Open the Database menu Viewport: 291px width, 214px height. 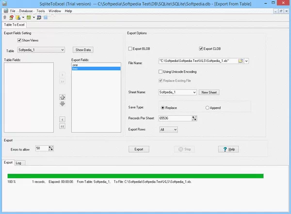[26, 11]
